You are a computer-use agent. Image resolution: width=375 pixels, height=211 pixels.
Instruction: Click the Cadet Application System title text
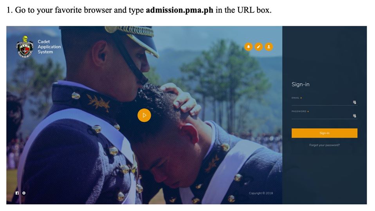click(x=49, y=46)
